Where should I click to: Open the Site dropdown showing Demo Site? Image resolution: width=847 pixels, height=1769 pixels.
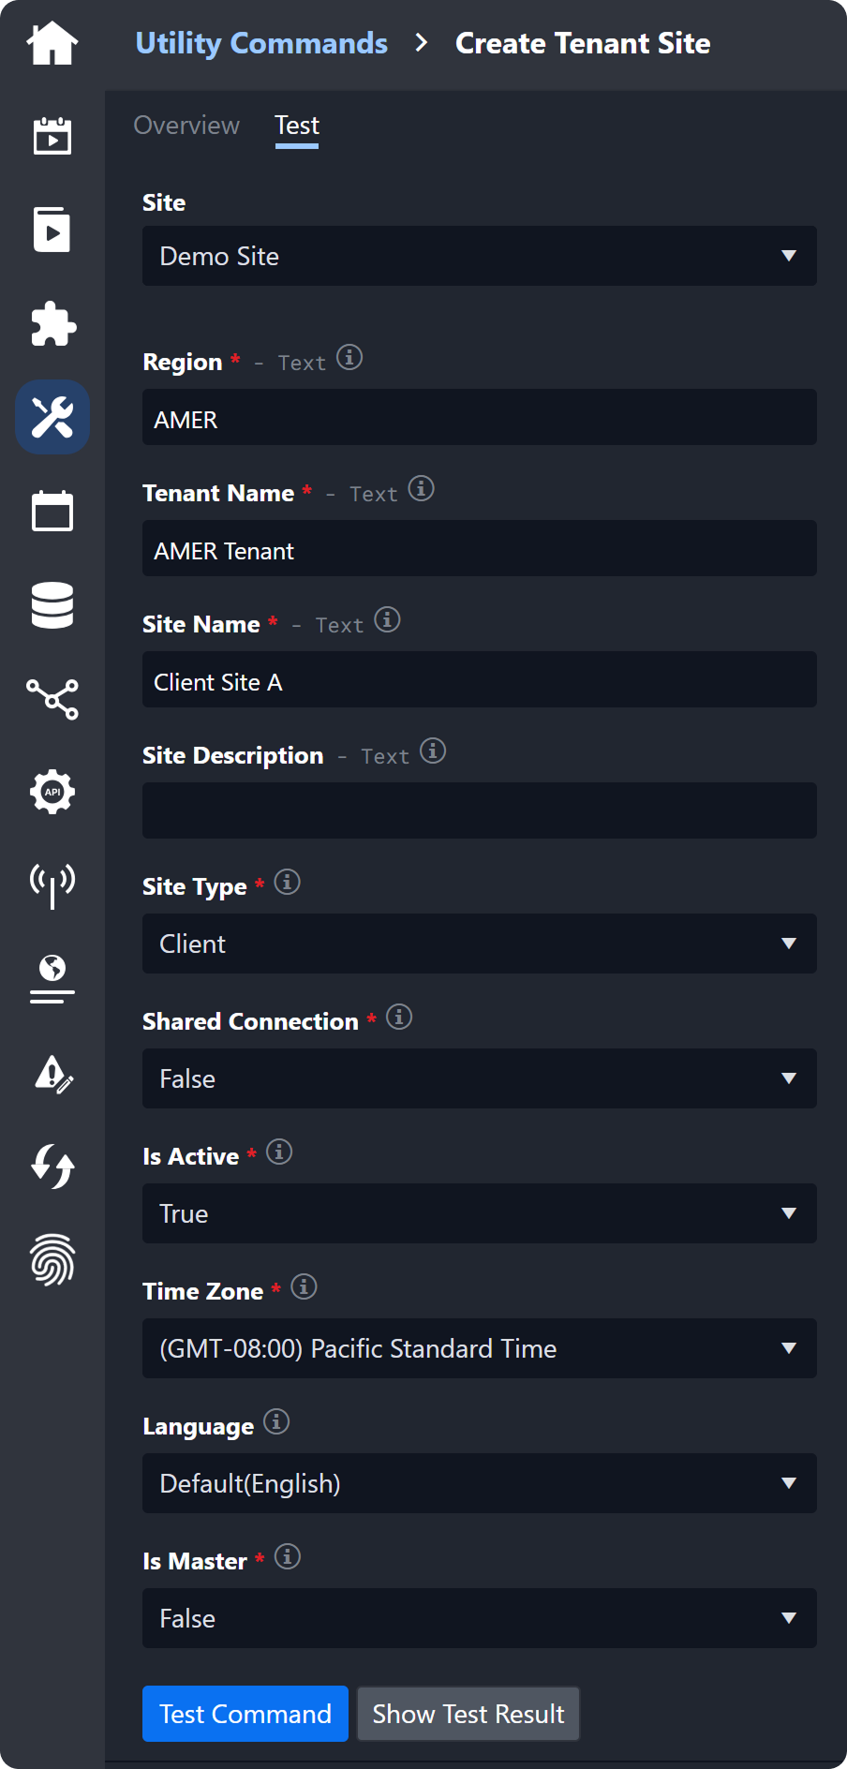coord(479,256)
